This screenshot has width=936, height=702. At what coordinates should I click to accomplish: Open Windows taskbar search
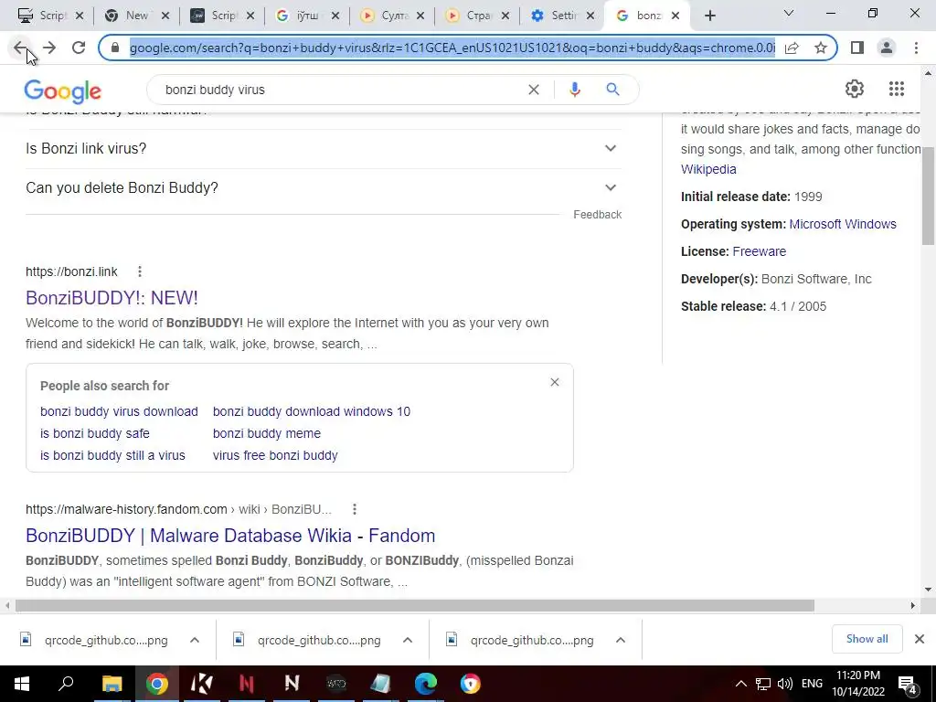[66, 684]
